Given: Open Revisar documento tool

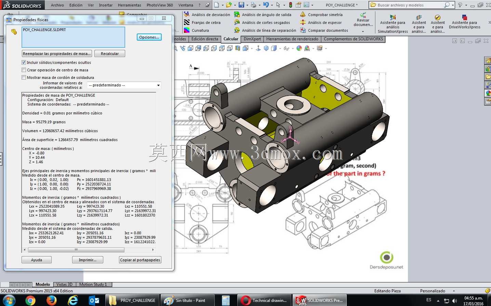Looking at the screenshot, I should click(363, 20).
